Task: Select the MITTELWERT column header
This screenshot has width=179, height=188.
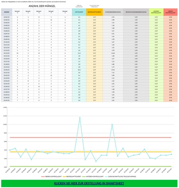Action: 79,12
